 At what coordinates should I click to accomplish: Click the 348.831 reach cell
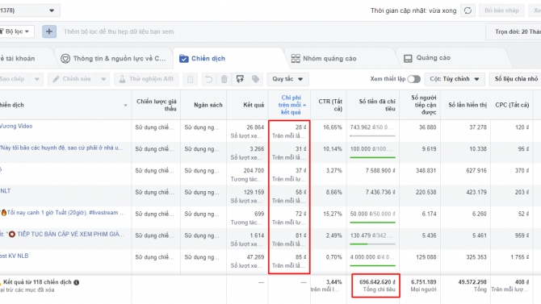tap(426, 171)
